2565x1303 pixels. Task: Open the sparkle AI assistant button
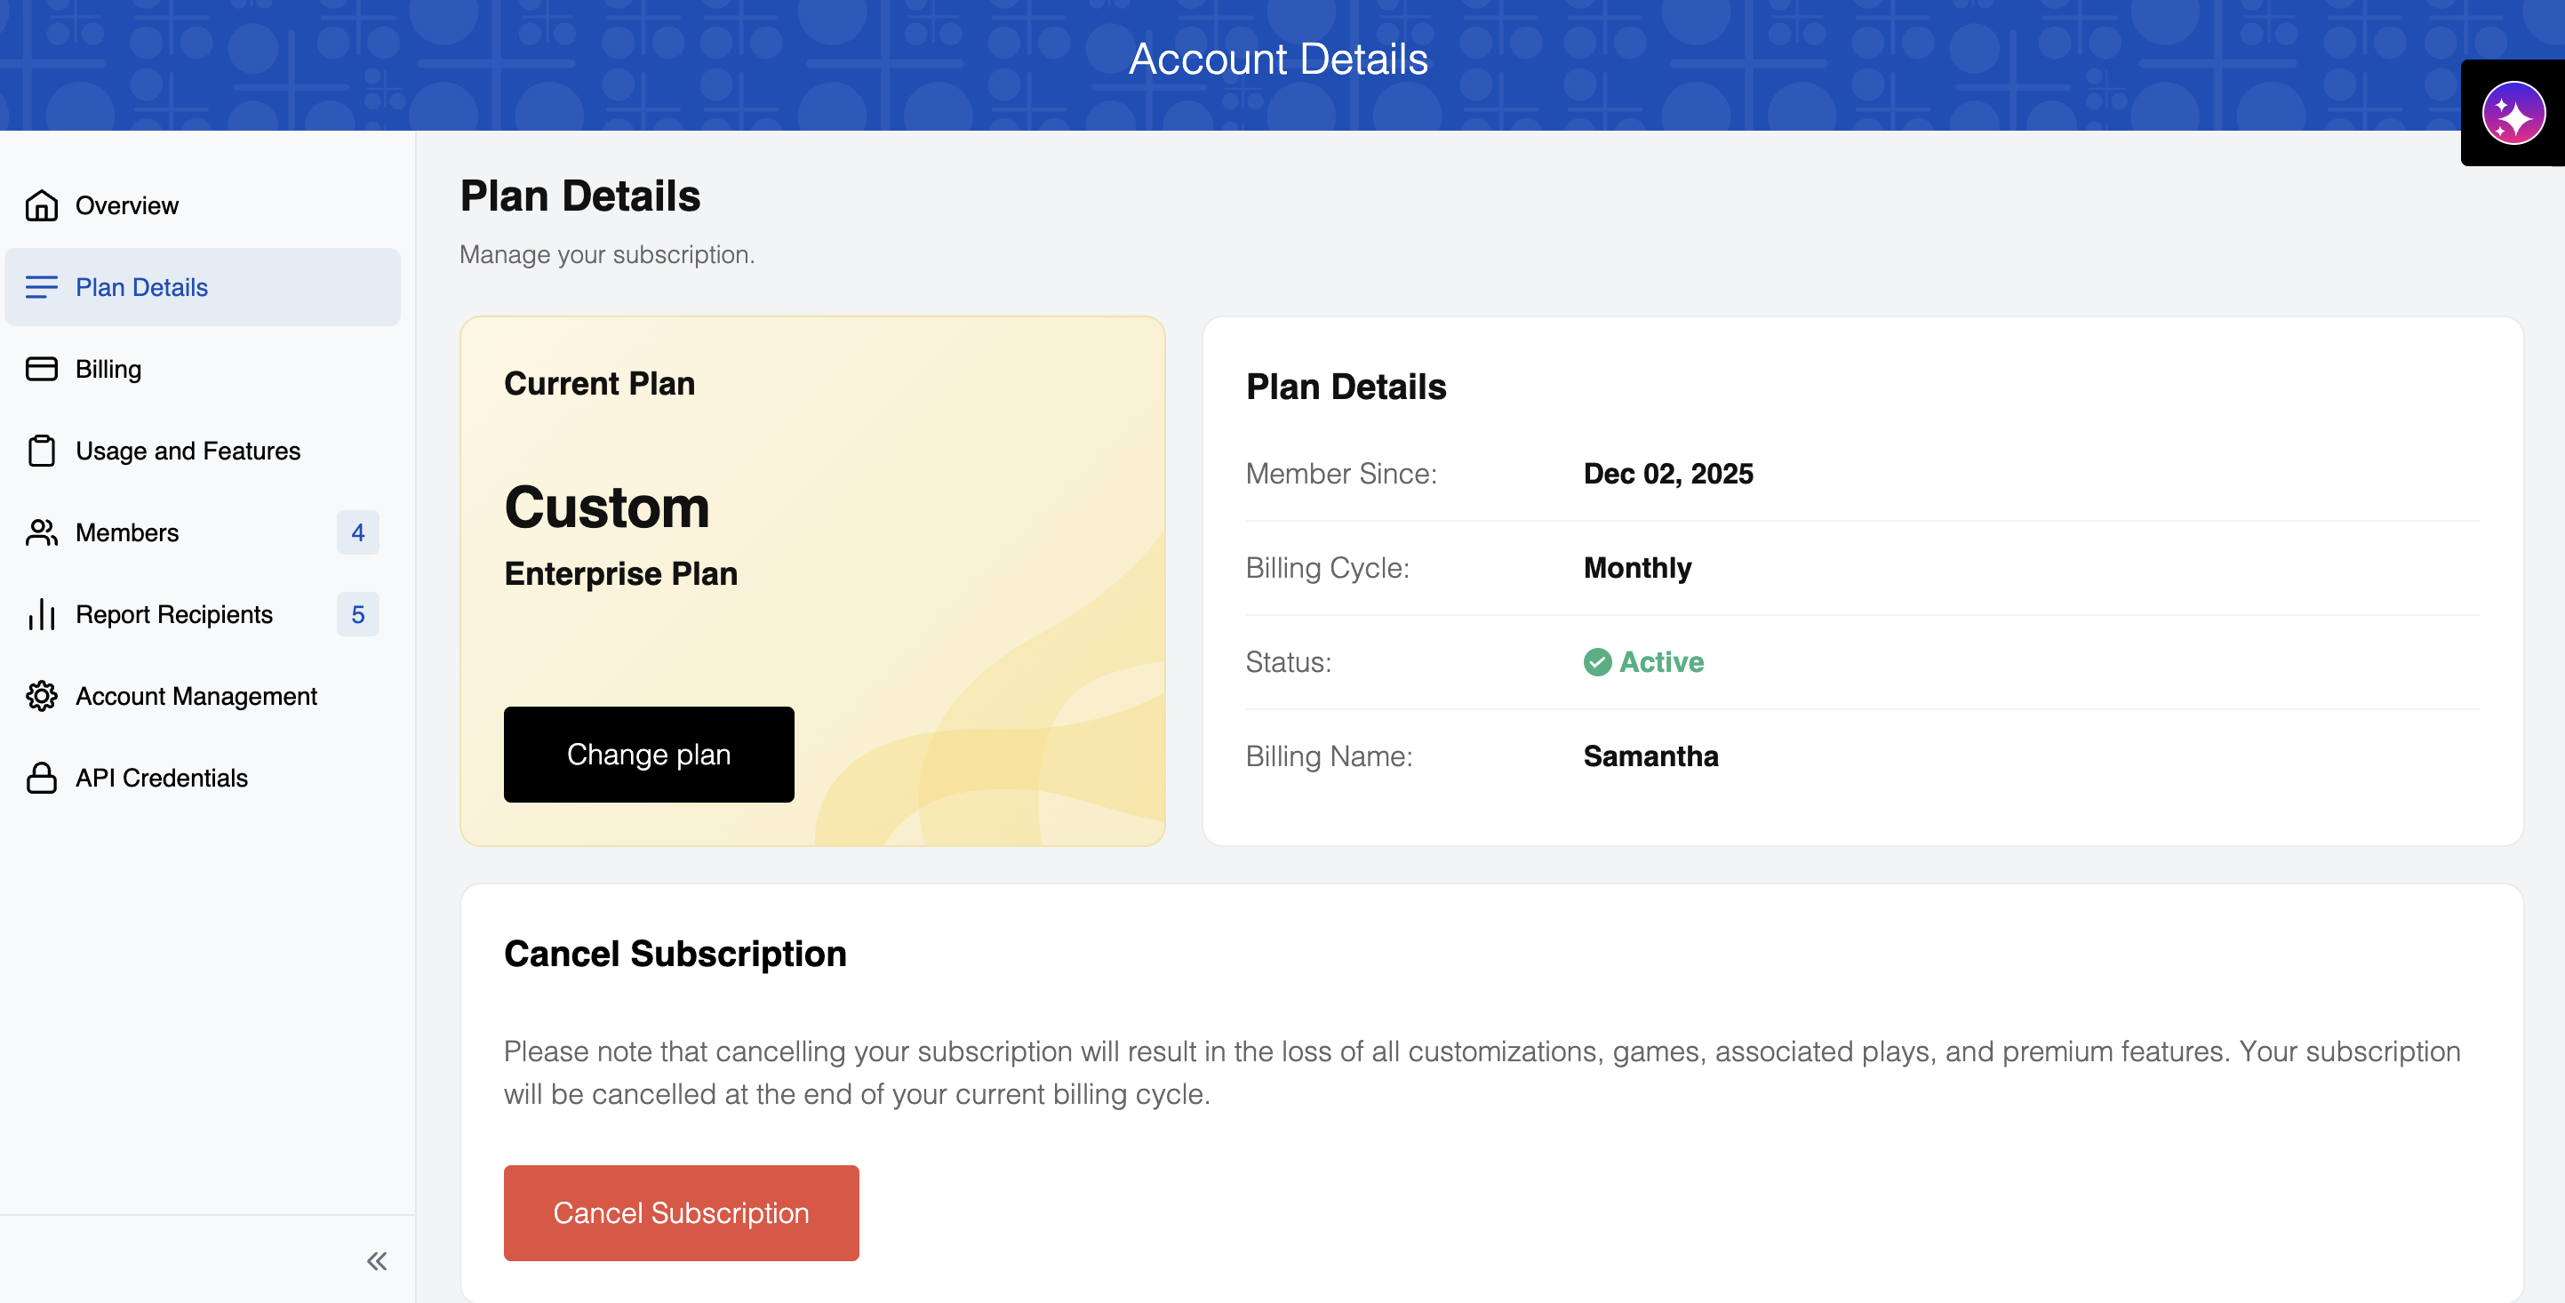click(x=2513, y=113)
